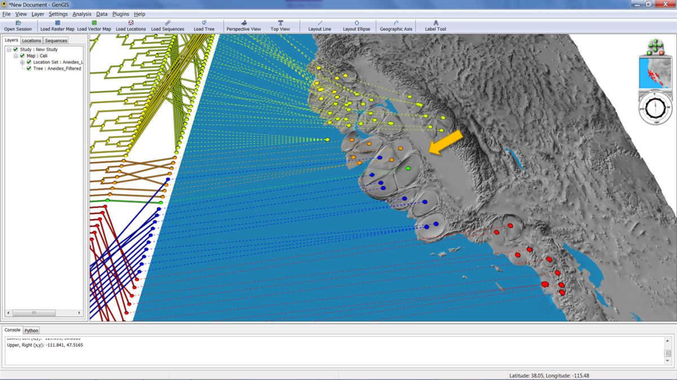The image size is (677, 380).
Task: Open the Help menu
Action: (x=139, y=14)
